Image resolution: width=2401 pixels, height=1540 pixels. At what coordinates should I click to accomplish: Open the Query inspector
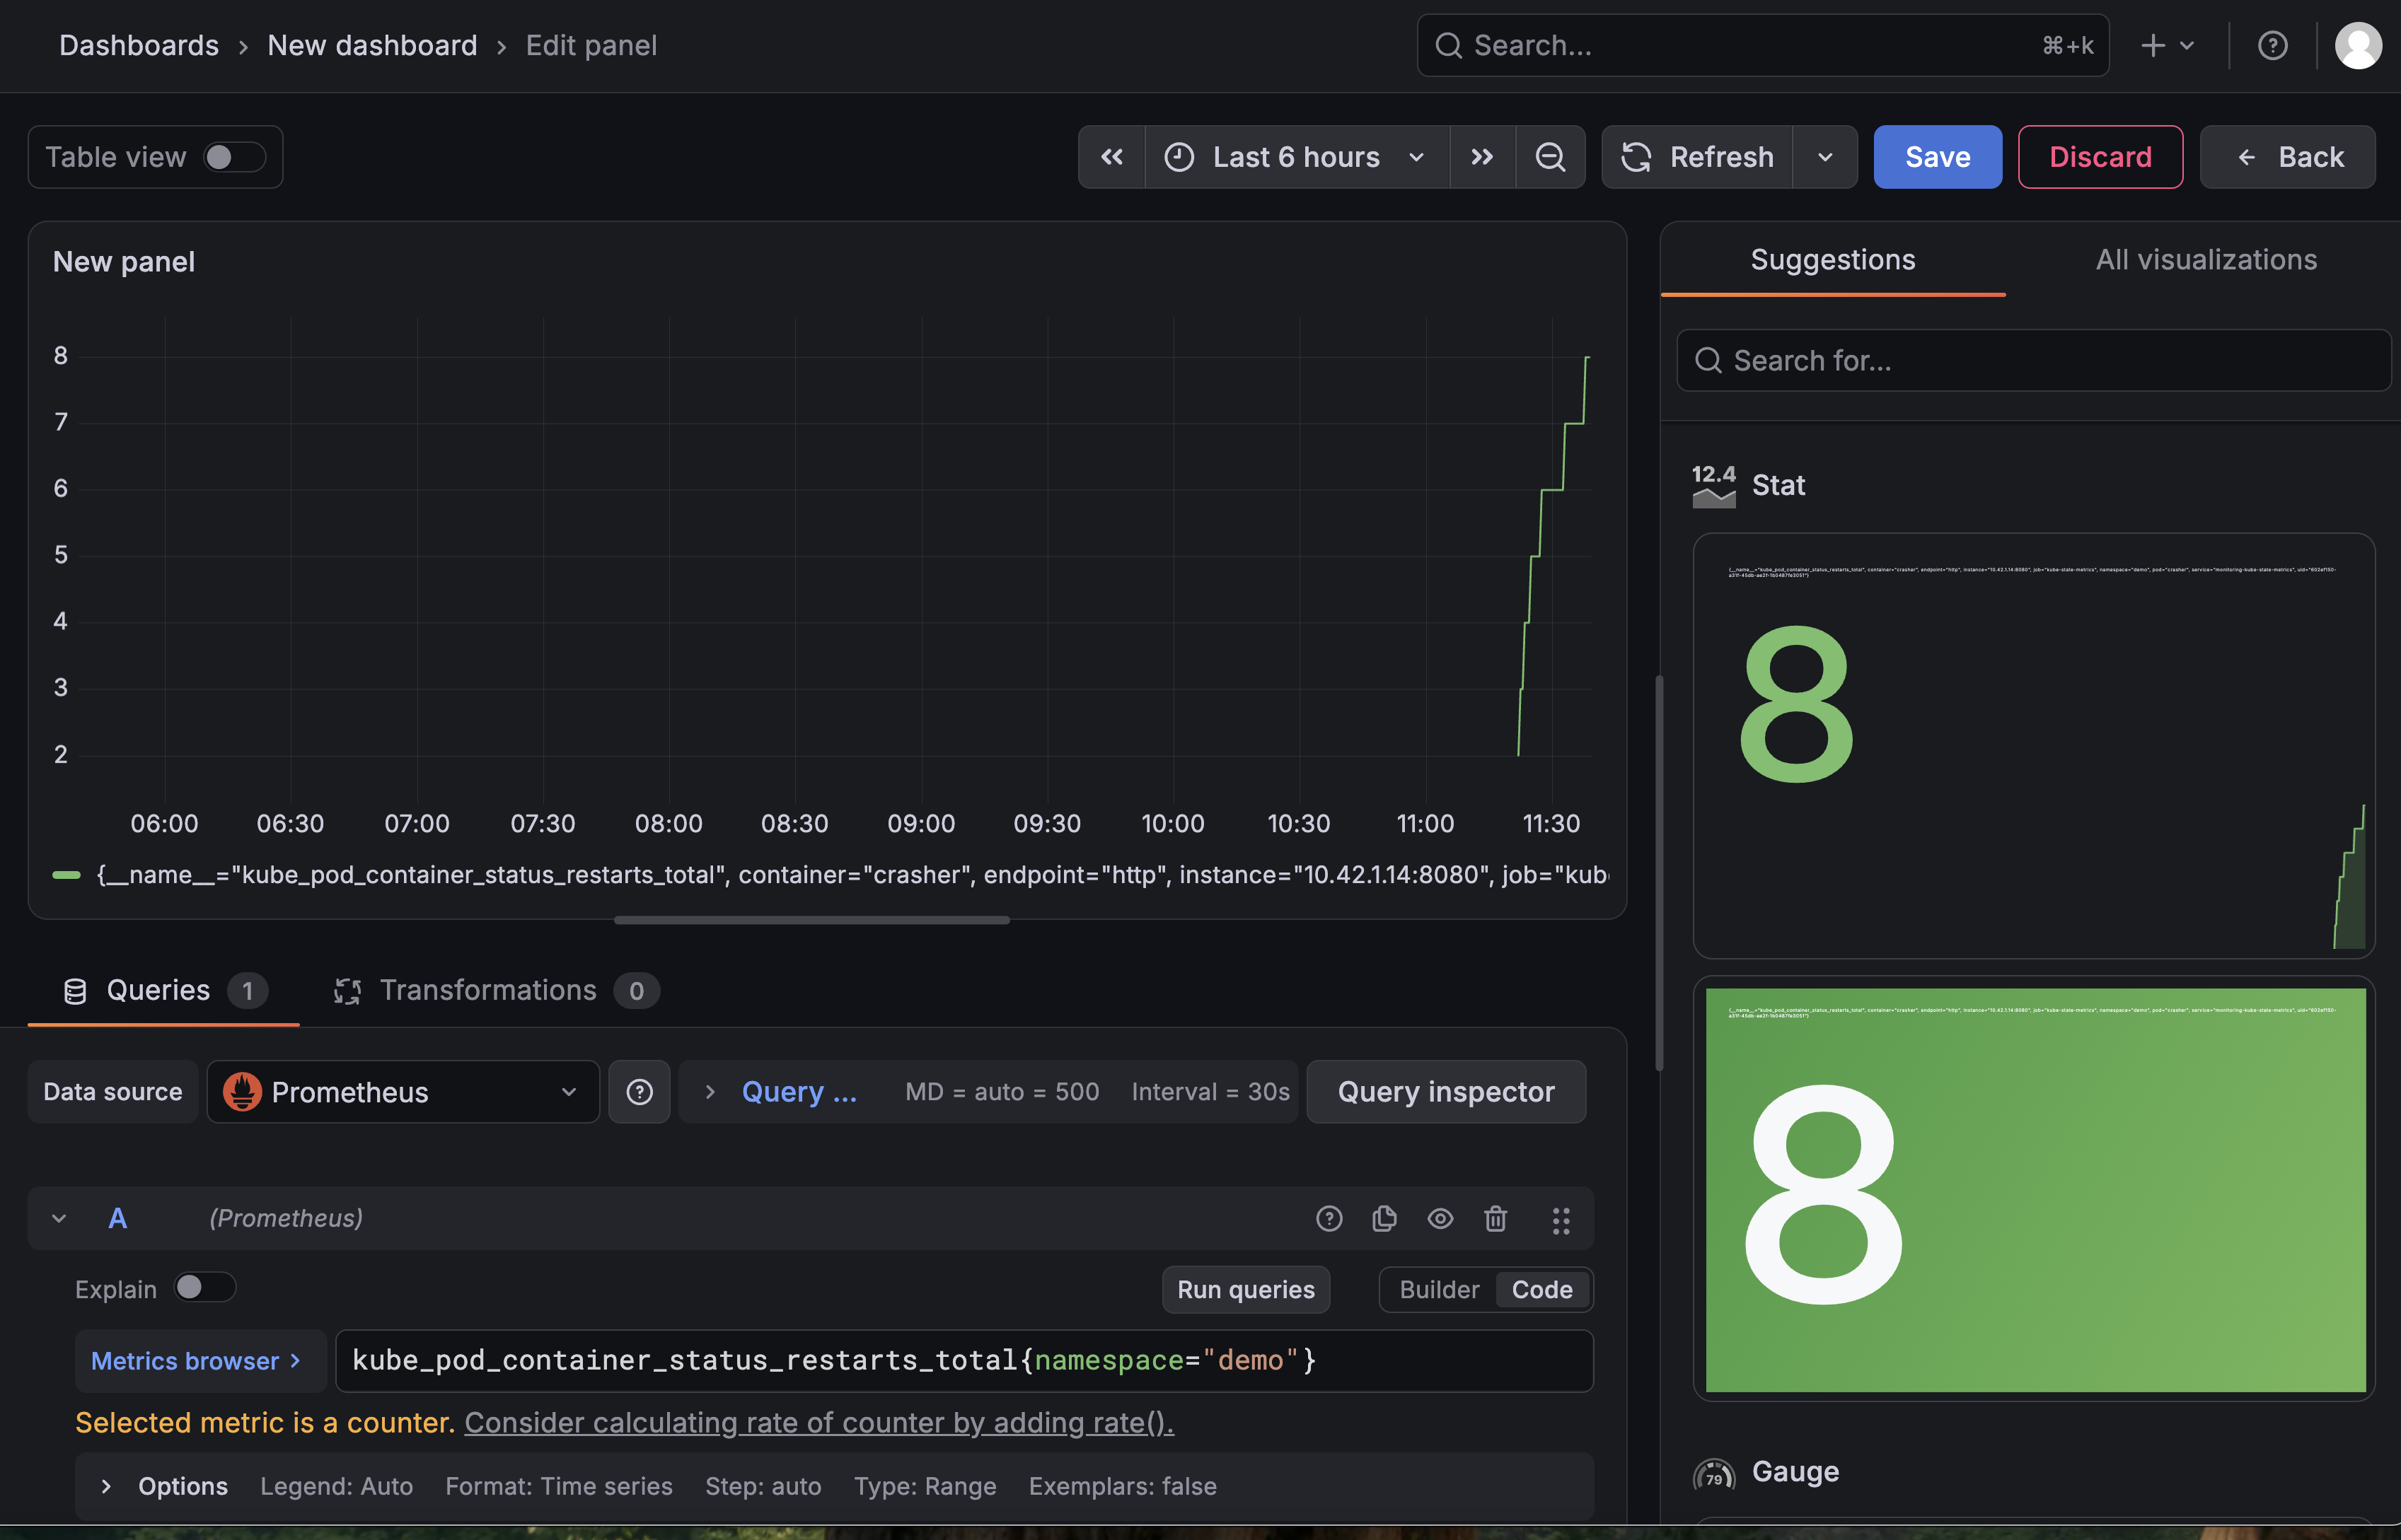[1445, 1092]
